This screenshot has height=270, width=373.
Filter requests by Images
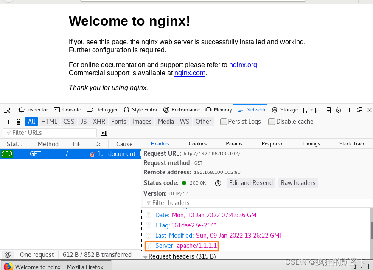tap(142, 122)
